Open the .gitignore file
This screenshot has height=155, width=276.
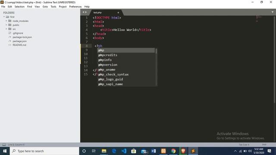pos(18,33)
